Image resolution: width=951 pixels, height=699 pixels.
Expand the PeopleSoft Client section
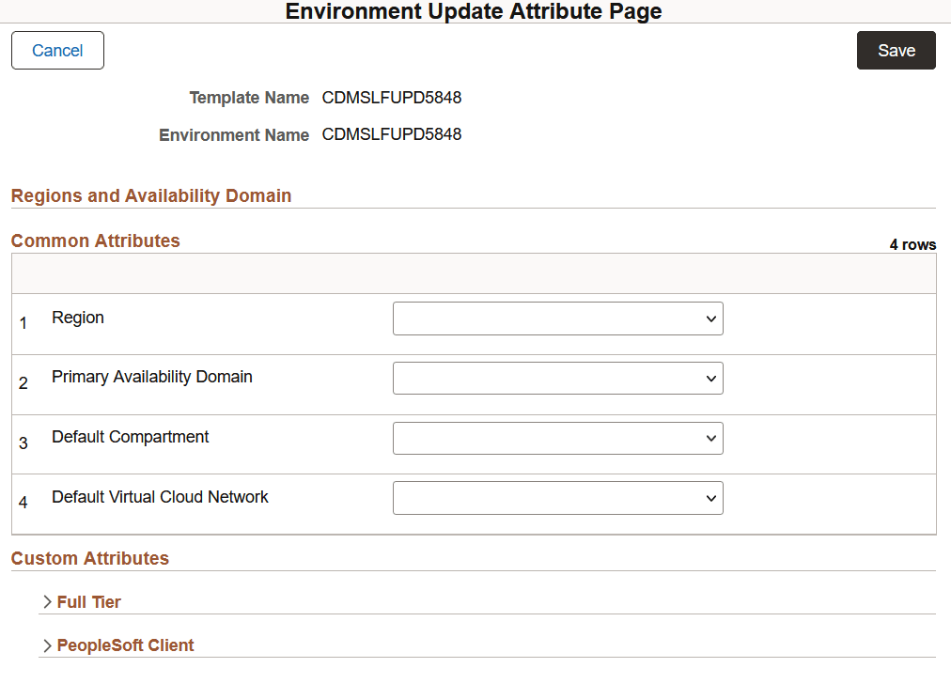coord(125,645)
